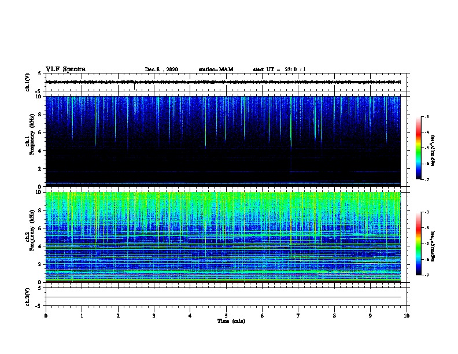This screenshot has height=354, width=458.
Task: Click the "4" kHz tick of ch.1 spectrogram
Action: (40, 151)
